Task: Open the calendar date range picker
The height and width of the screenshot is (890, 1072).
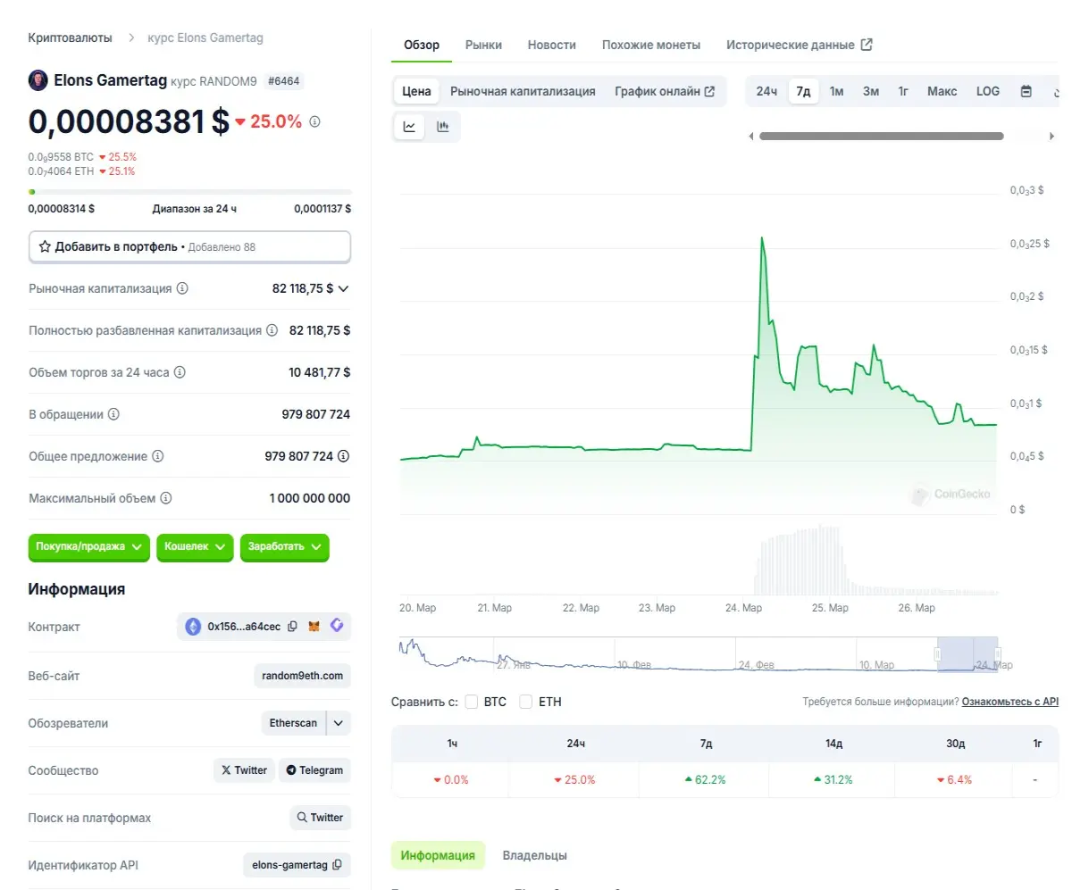Action: point(1026,91)
